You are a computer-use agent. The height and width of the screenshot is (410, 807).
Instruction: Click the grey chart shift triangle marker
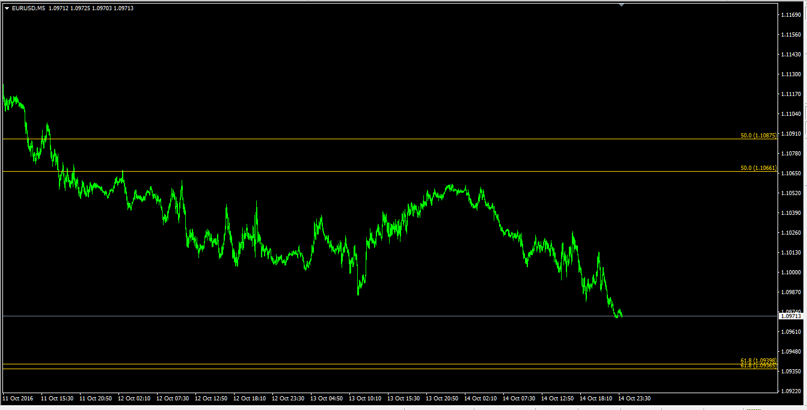[621, 4]
